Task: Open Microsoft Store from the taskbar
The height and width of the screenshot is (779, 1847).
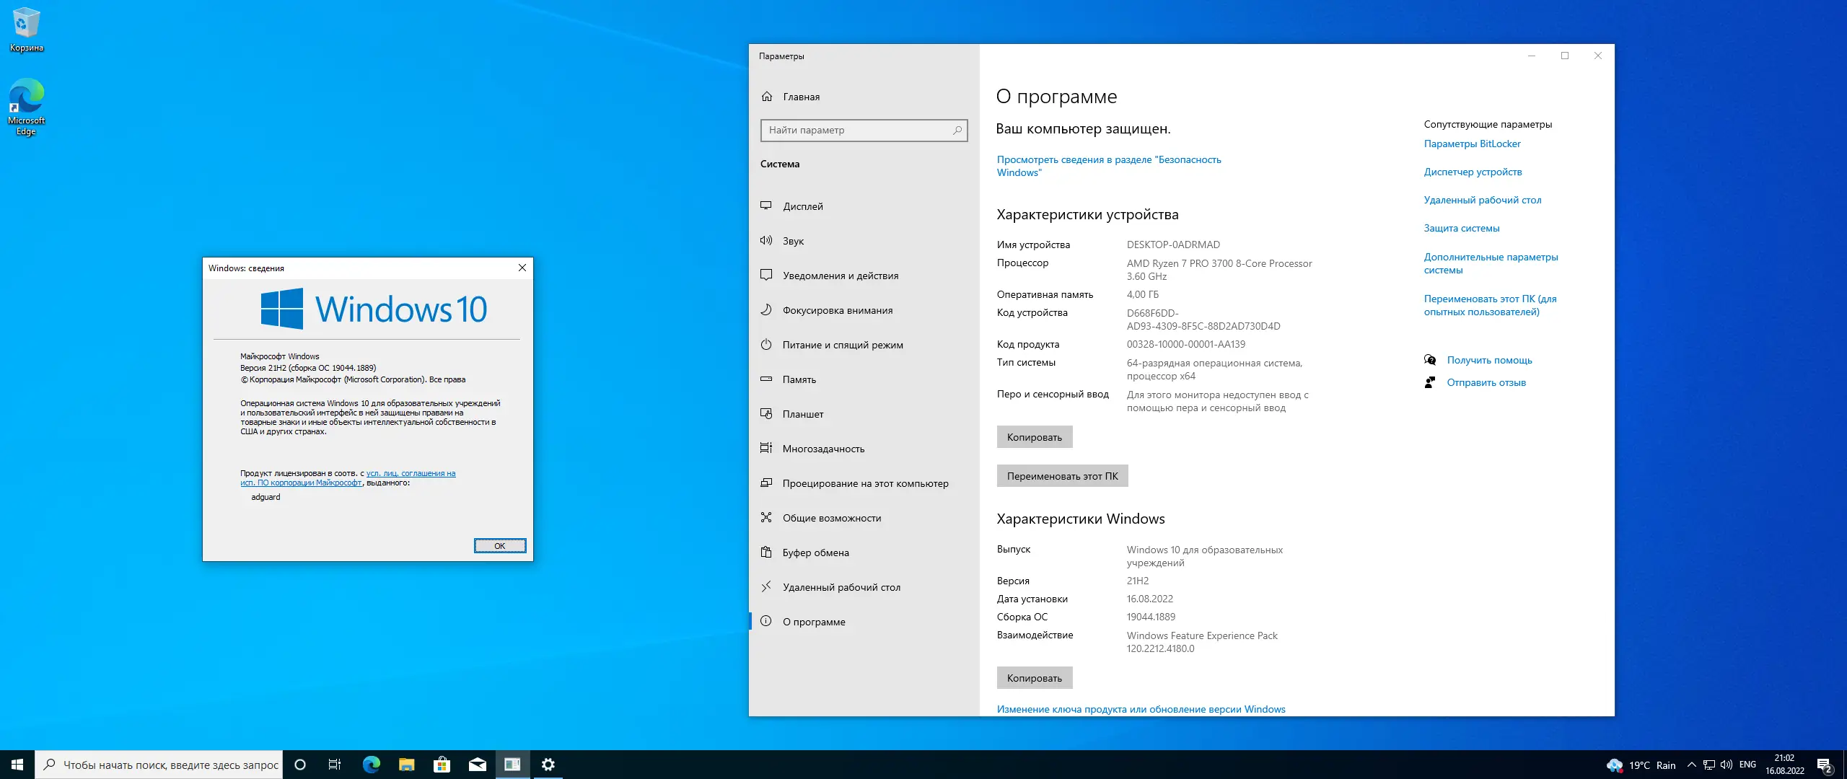Action: click(441, 764)
